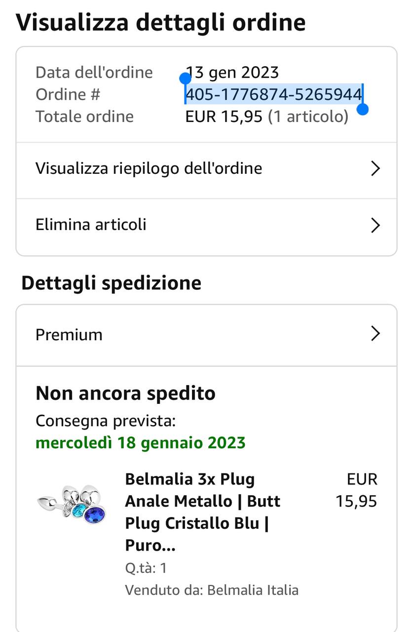Click the Non ancora spedito status heading
This screenshot has height=632, width=413.
(125, 394)
